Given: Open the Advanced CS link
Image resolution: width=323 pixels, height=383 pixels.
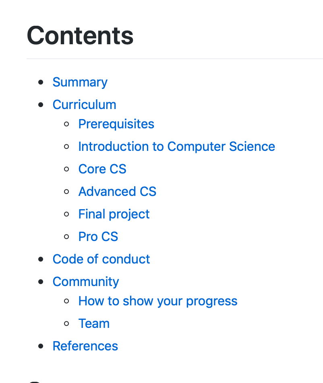Looking at the screenshot, I should pyautogui.click(x=117, y=191).
